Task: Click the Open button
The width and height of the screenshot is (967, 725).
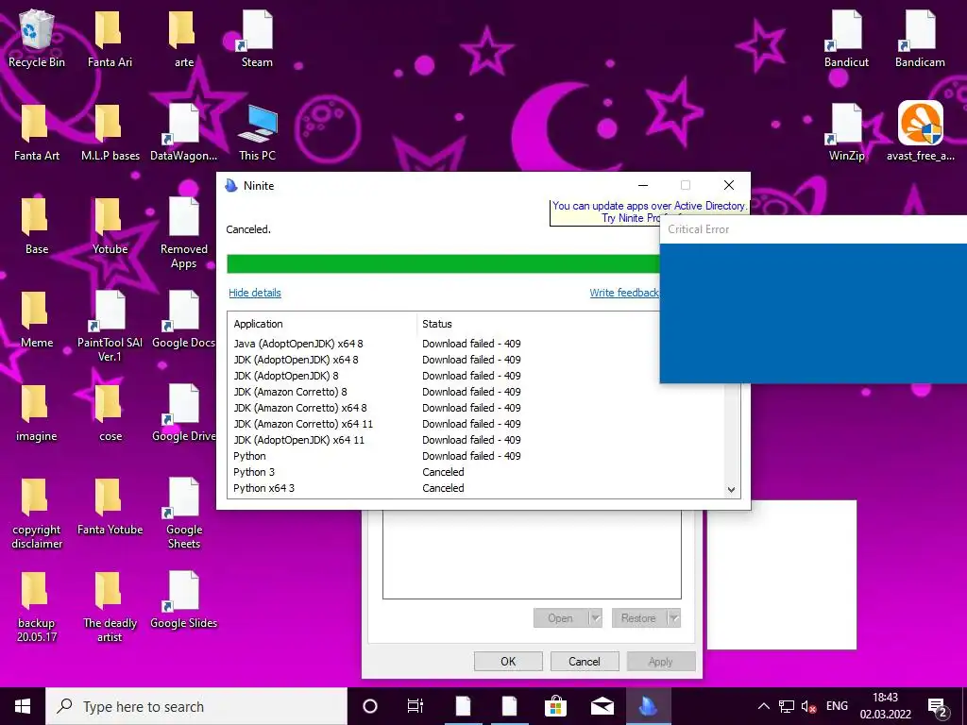Action: 561,617
